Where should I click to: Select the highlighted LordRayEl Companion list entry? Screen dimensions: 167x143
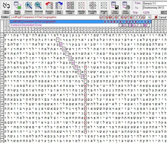click(80, 21)
